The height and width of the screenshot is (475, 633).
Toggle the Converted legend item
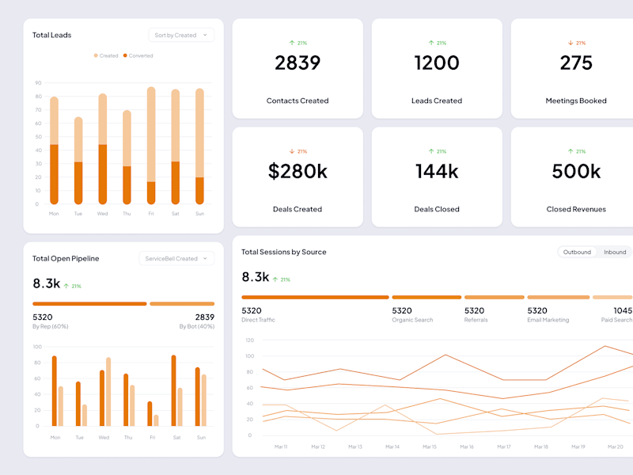point(138,55)
